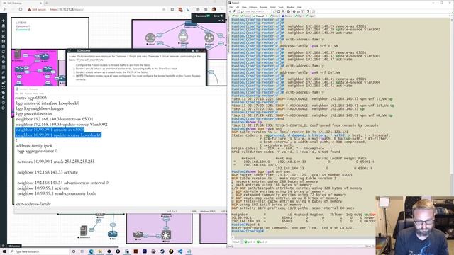This screenshot has height=255, width=454.
Task: Switch to the Edge2 session tab
Action: pos(310,16)
